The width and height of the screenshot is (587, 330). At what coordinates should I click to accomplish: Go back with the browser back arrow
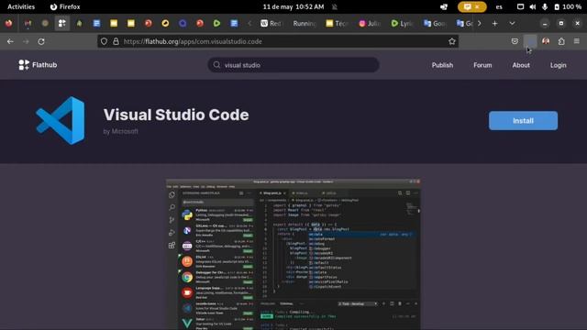pos(10,41)
